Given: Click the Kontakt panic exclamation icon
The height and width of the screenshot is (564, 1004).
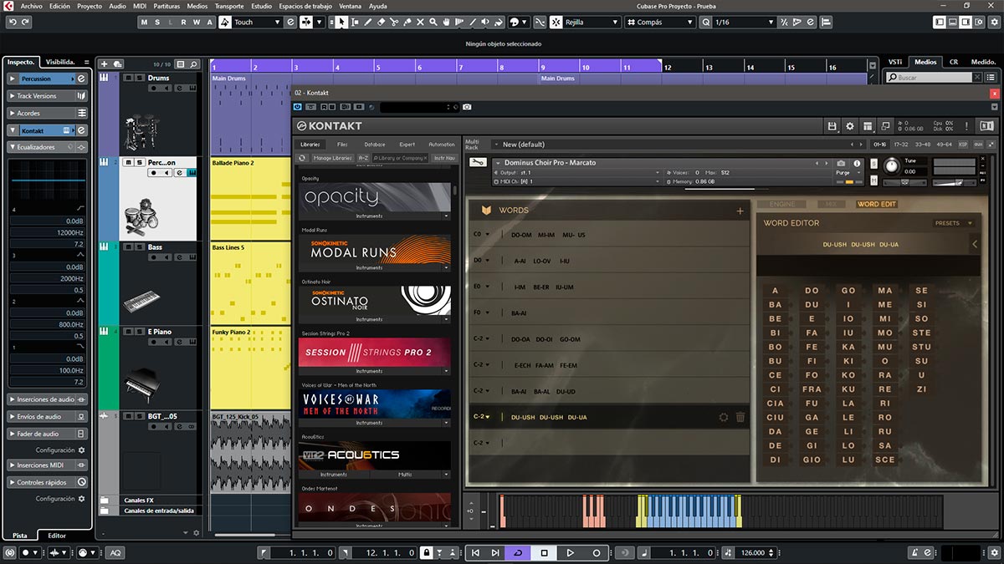Looking at the screenshot, I should [x=966, y=126].
